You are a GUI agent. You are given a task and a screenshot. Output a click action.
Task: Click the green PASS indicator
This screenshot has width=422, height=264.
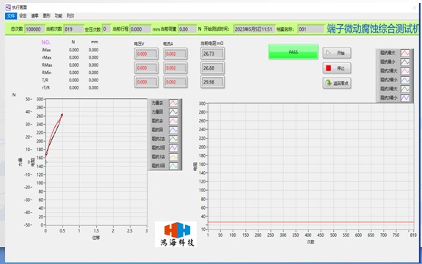click(293, 52)
